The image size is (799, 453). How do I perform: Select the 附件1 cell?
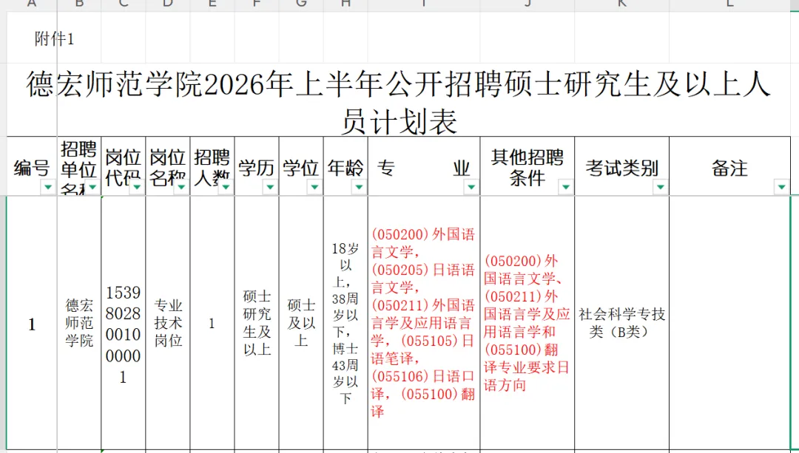[x=54, y=38]
